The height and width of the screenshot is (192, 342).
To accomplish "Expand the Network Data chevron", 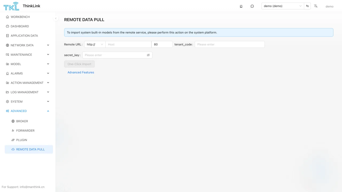I will (48, 45).
